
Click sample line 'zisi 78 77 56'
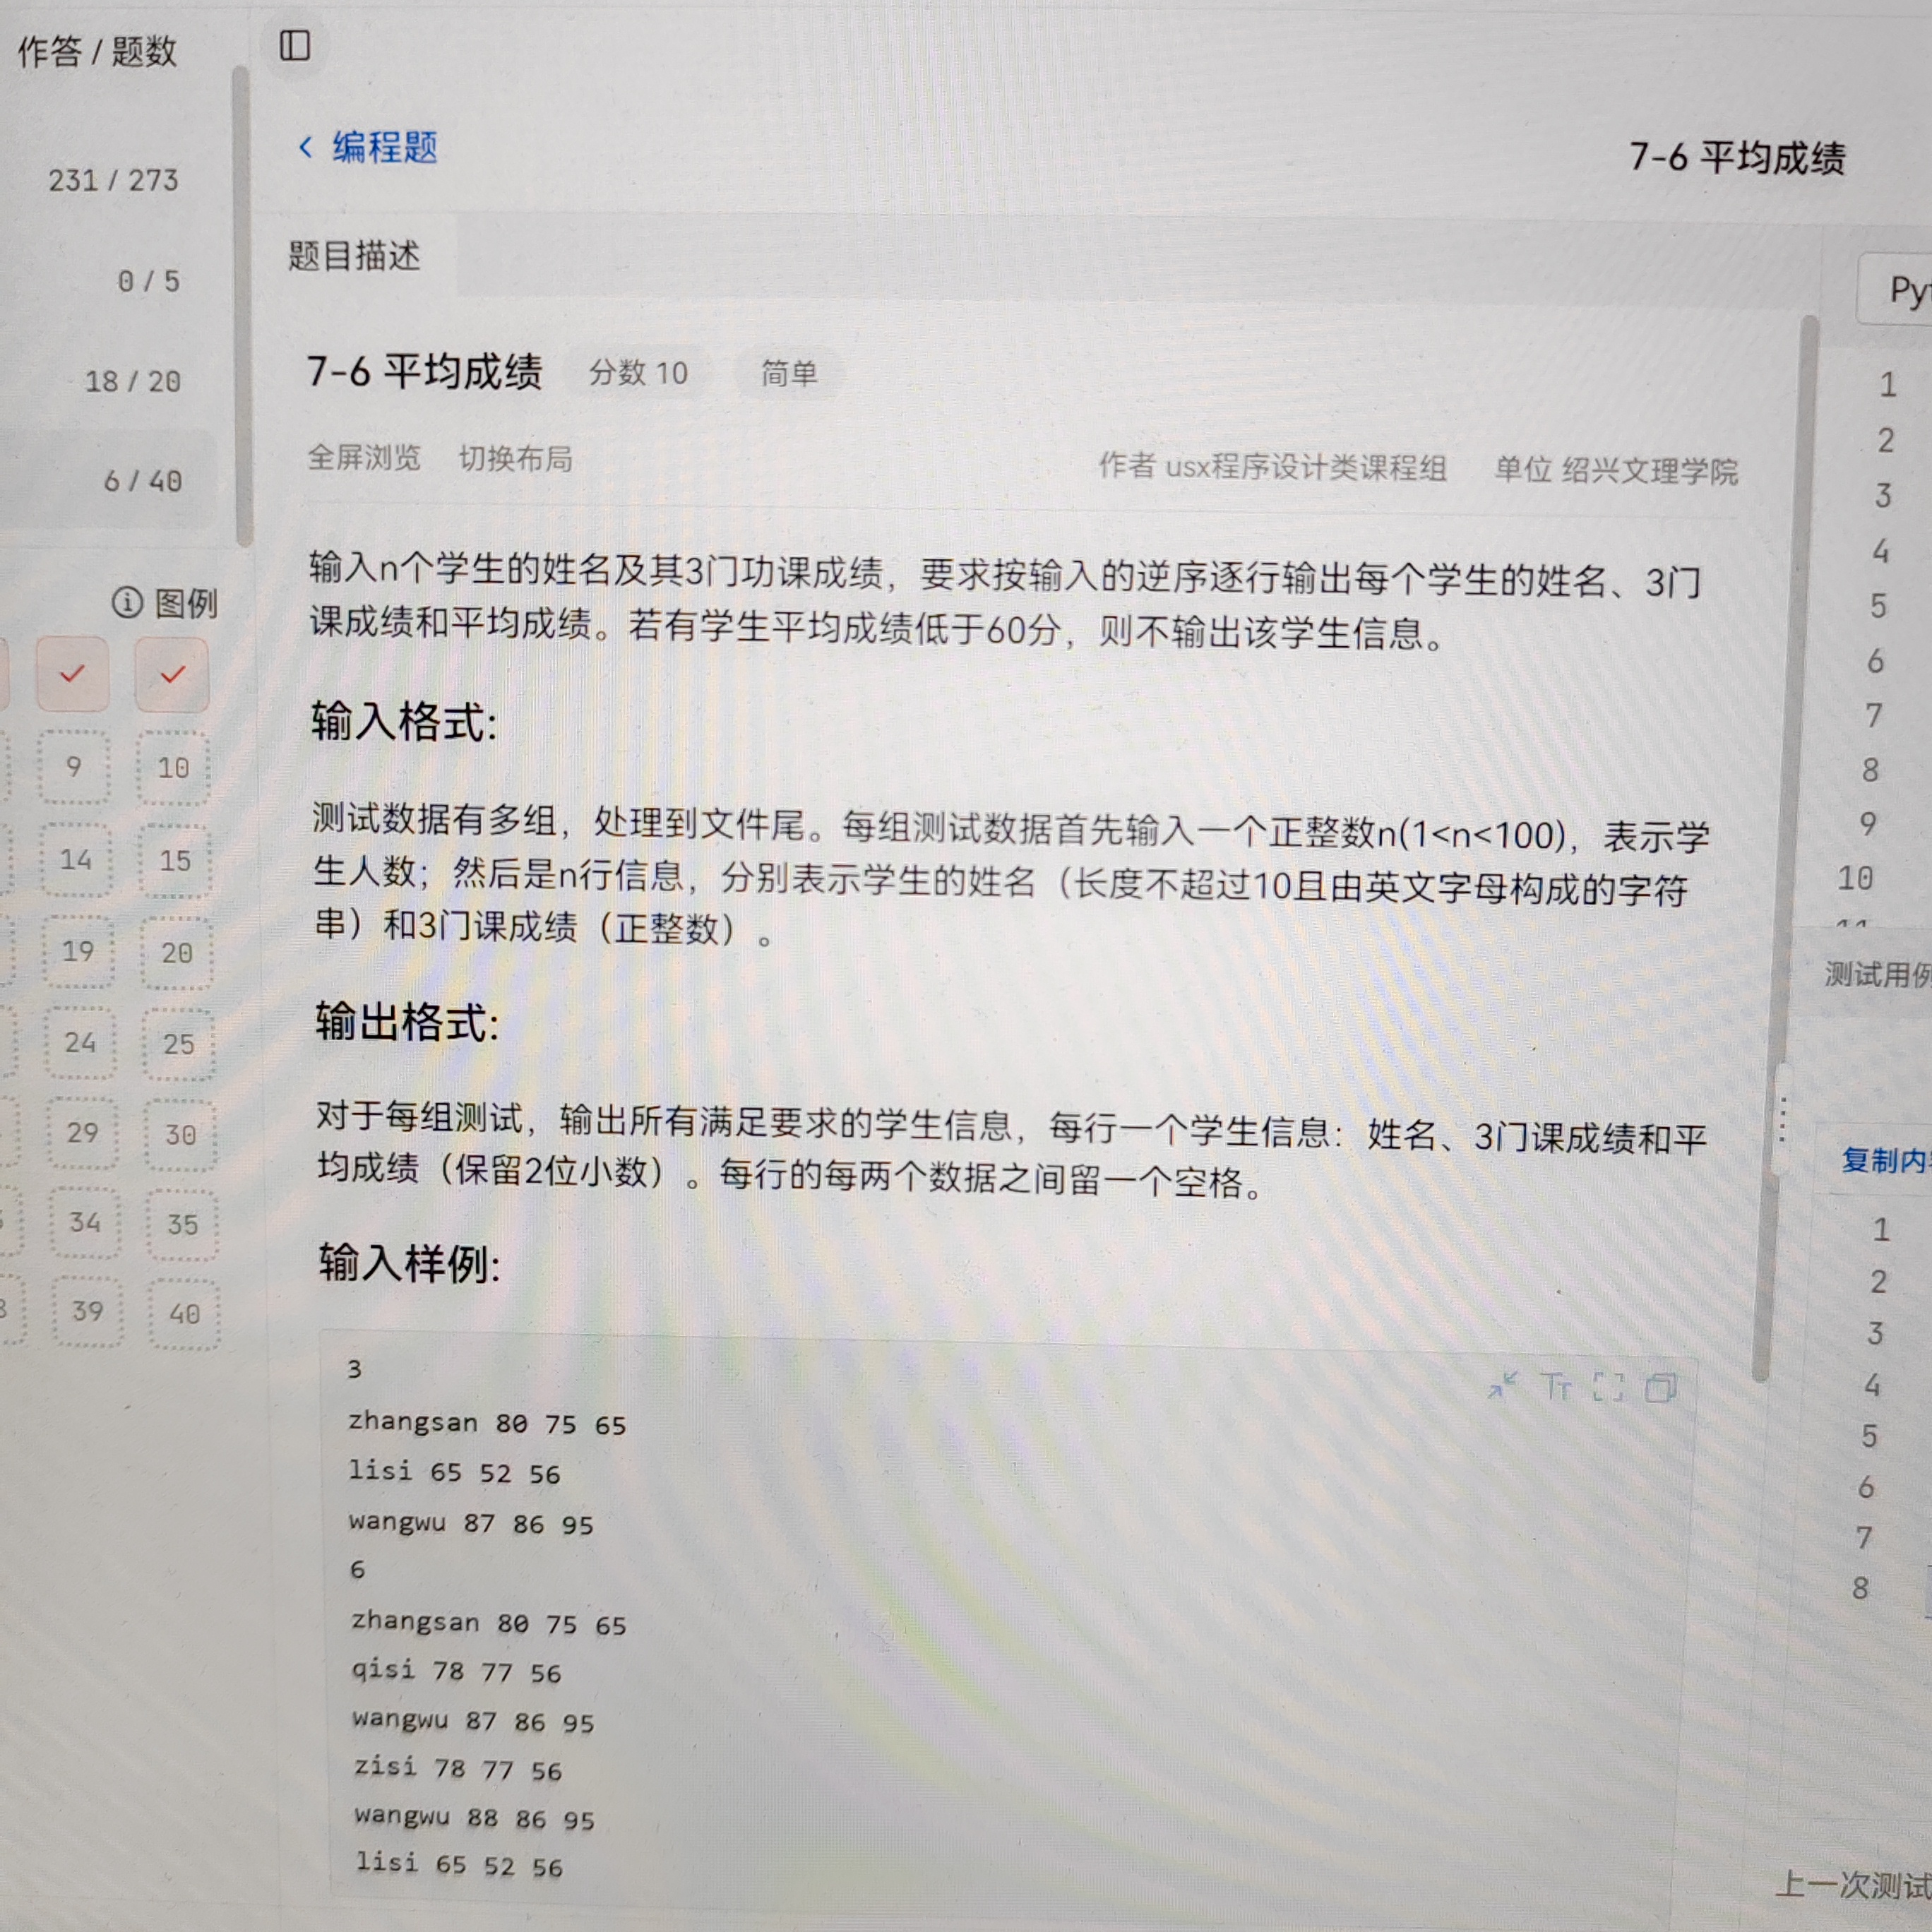[458, 1768]
